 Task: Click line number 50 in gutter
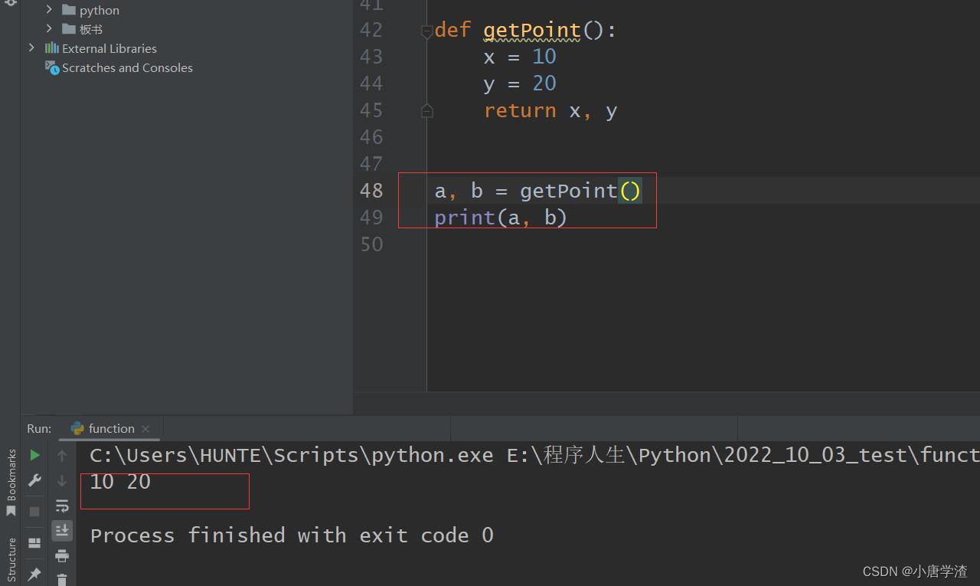pyautogui.click(x=371, y=244)
